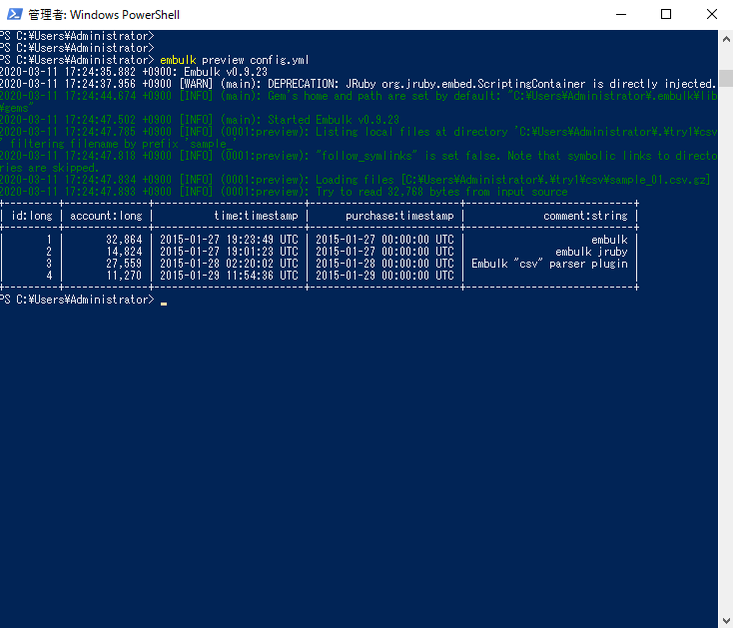Maximize the PowerShell window
Screen dimensions: 733x628
[x=666, y=15]
